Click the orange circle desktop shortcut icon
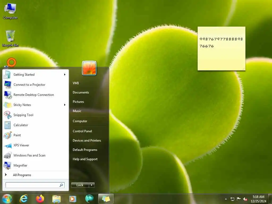272x204 pixels. coord(11,62)
